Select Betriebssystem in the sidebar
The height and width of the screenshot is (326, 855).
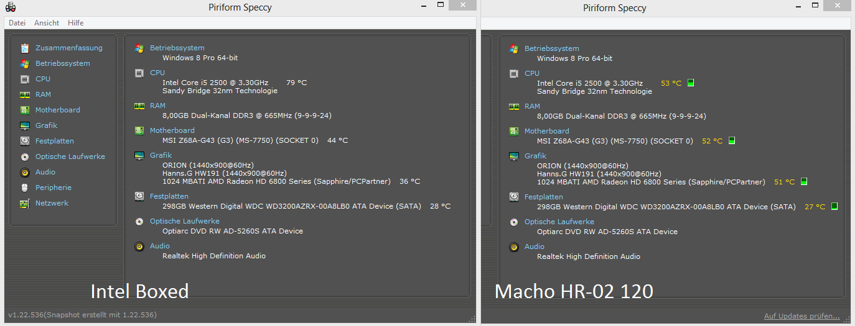click(63, 63)
